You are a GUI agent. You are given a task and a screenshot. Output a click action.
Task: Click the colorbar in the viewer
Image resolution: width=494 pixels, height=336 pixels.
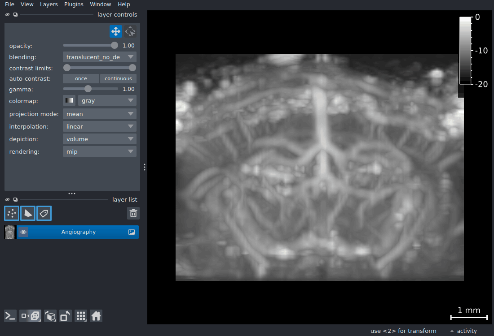click(x=465, y=51)
